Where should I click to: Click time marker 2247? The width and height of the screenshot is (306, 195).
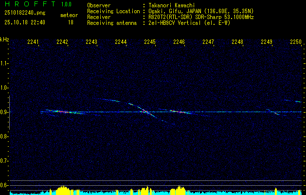[208, 41]
